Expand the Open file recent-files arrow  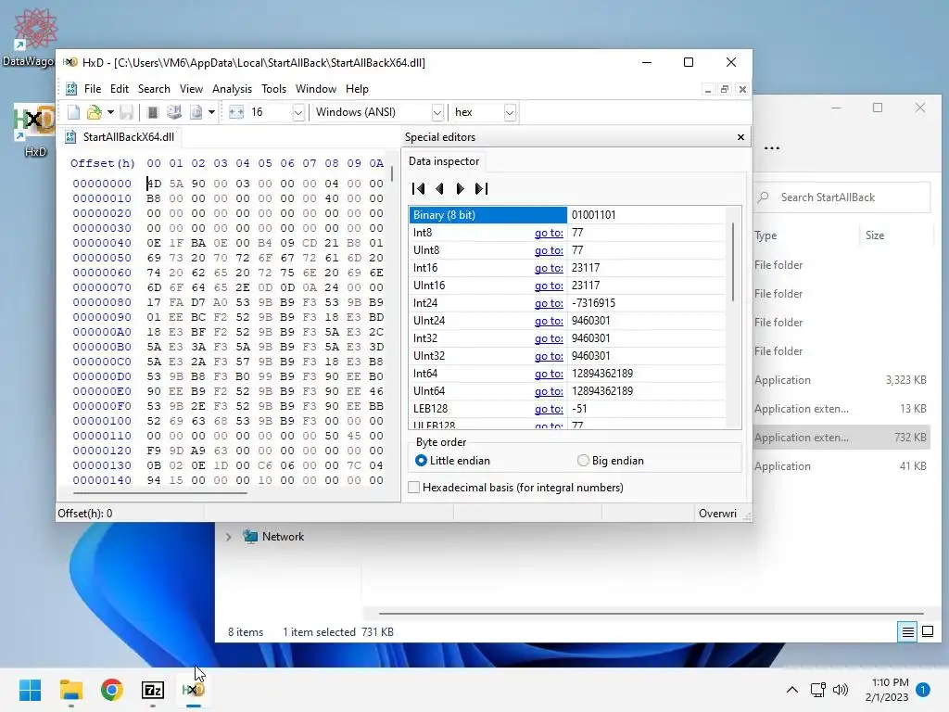(x=110, y=112)
